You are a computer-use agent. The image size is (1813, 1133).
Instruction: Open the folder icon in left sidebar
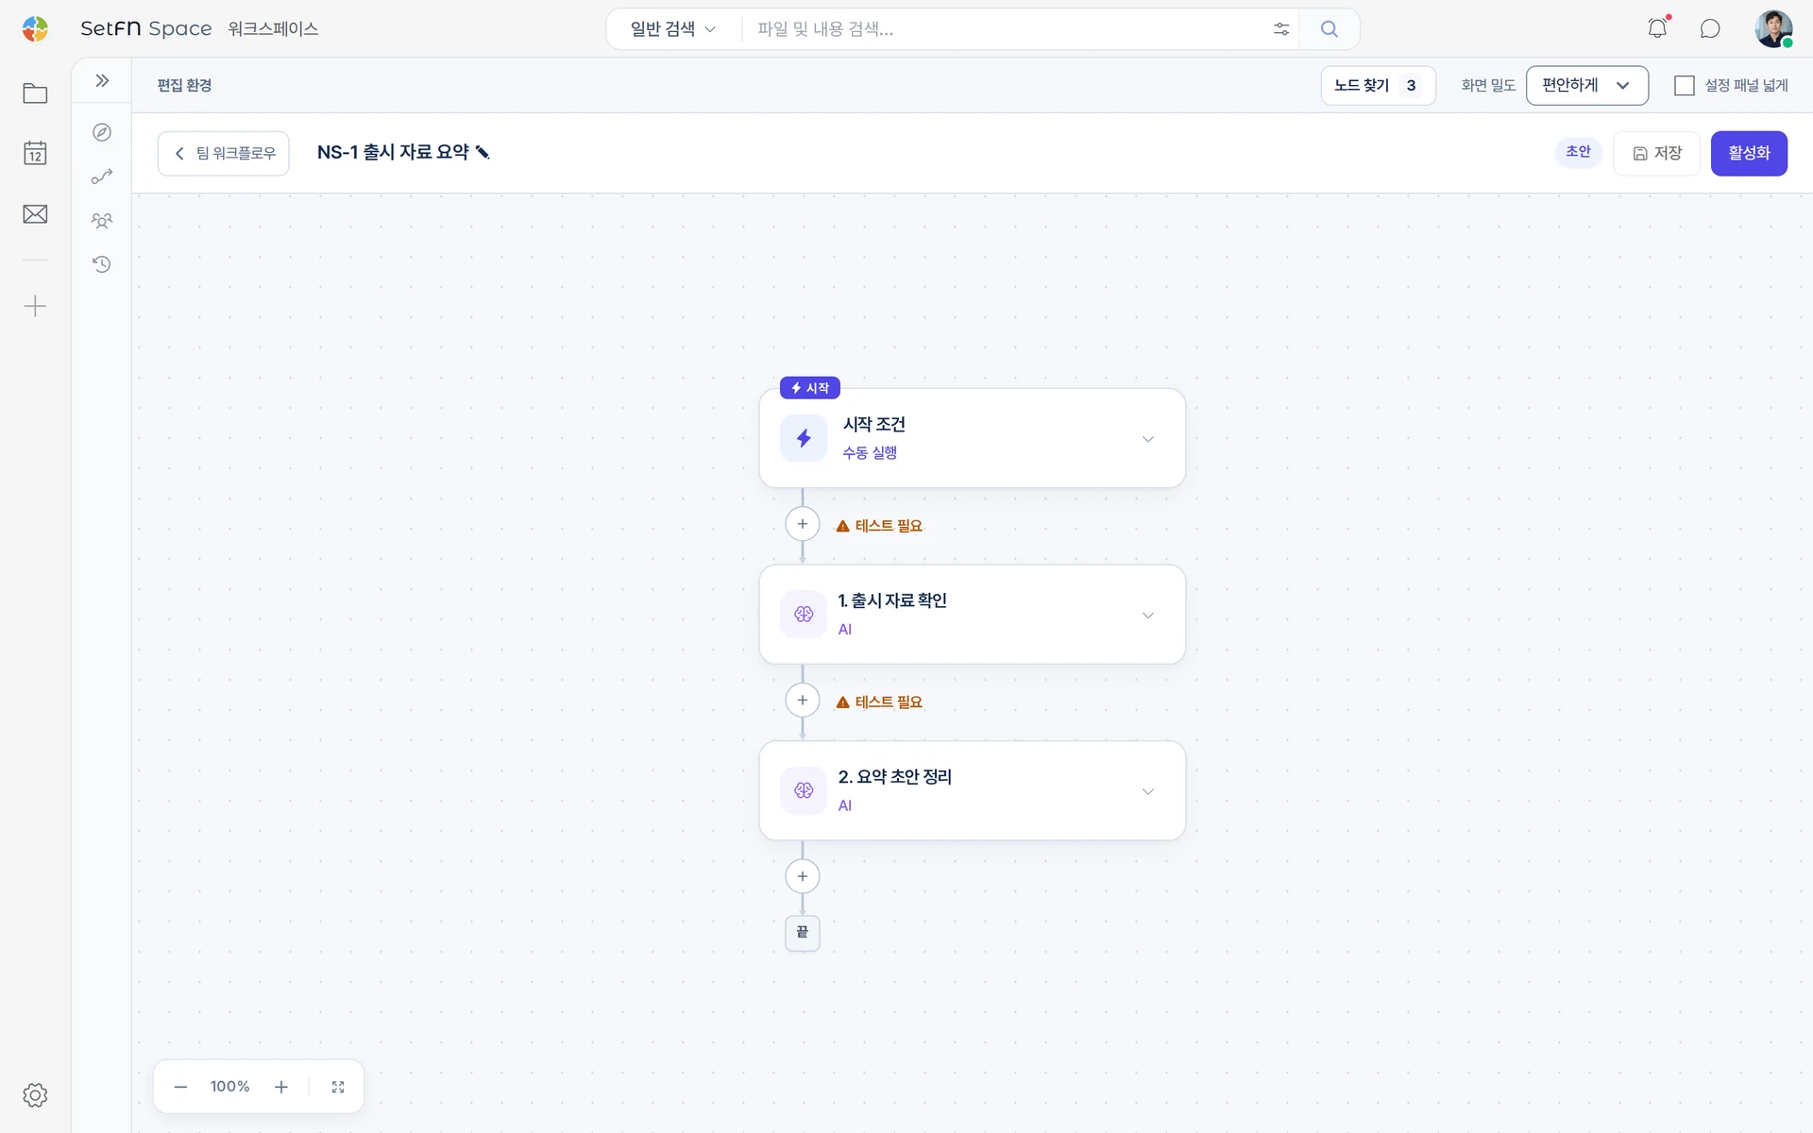pos(35,93)
